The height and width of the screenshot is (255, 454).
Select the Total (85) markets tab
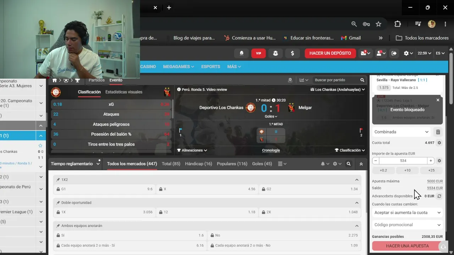171,164
